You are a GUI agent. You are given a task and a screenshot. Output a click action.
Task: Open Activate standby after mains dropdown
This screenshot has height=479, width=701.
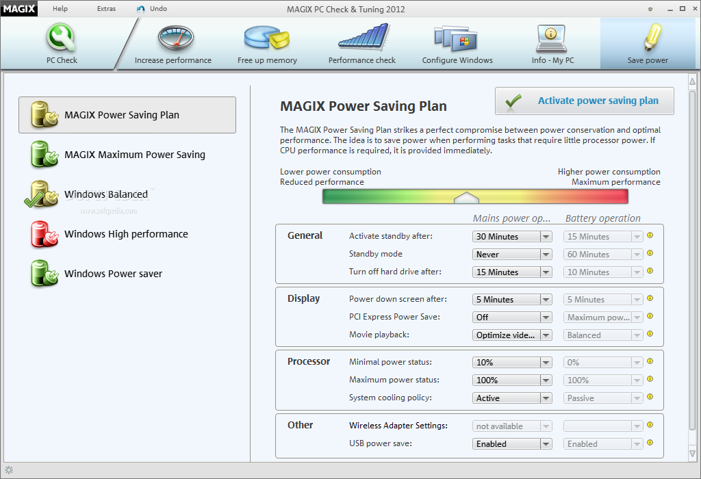[x=512, y=236]
